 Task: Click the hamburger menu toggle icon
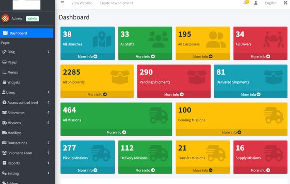coord(62,3)
